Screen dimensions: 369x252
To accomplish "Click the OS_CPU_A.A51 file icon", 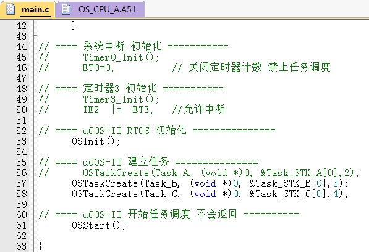I will coord(66,9).
